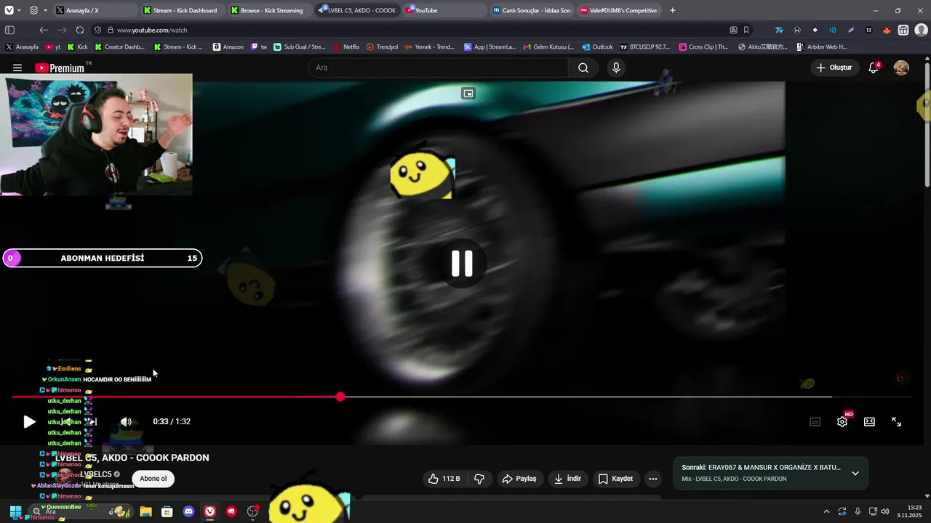This screenshot has height=523, width=931.
Task: Click into the Ara search field
Action: coord(439,68)
